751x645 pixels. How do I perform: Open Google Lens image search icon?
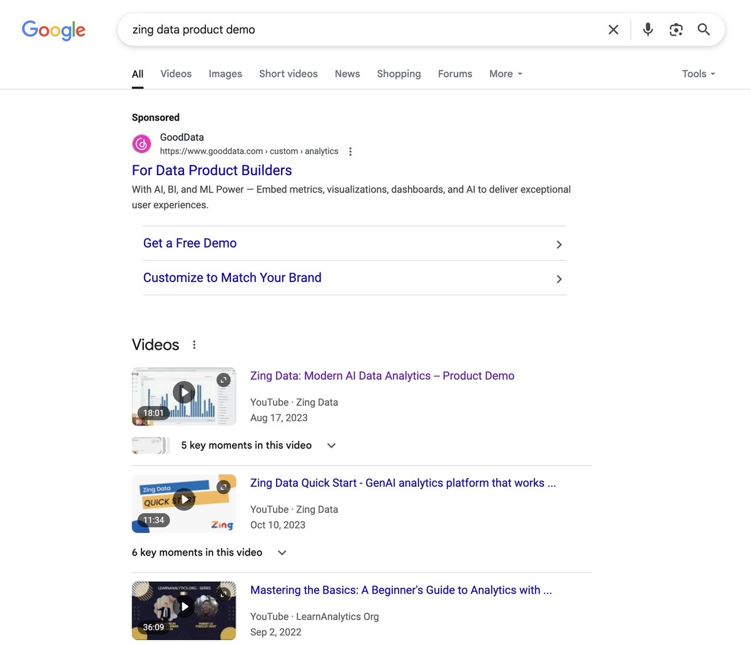coord(676,29)
